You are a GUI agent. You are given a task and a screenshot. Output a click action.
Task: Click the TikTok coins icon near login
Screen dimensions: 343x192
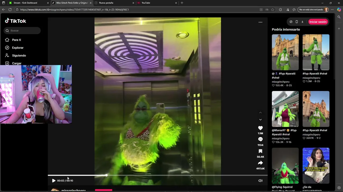coord(291,22)
